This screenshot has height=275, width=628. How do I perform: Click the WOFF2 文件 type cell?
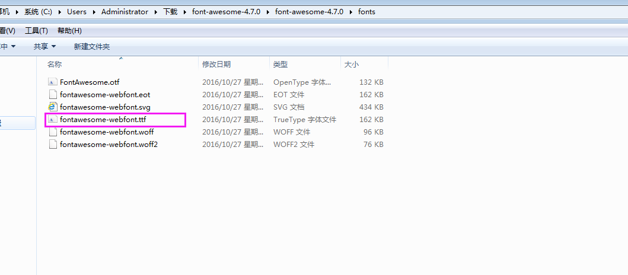(x=294, y=144)
